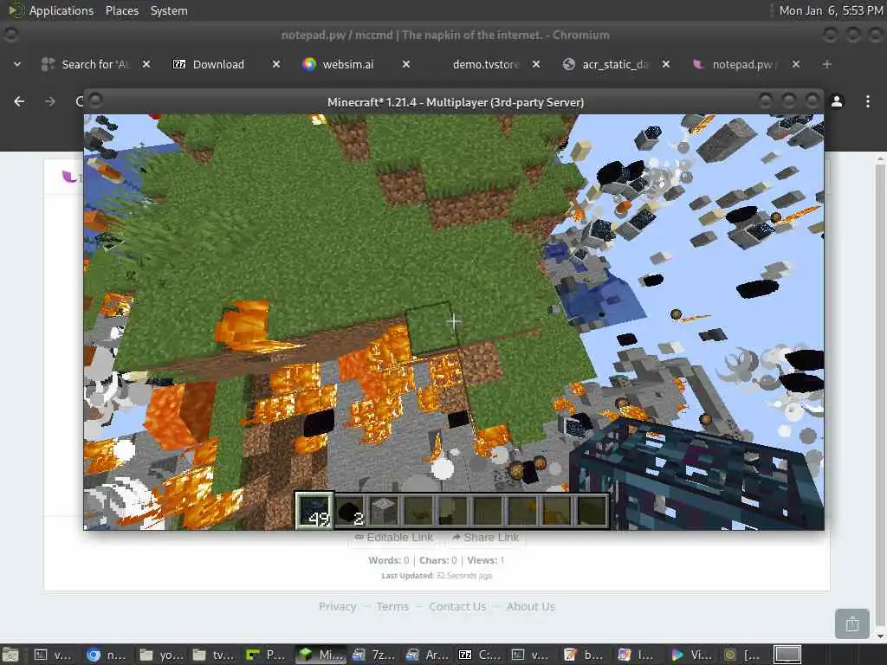The width and height of the screenshot is (887, 665).
Task: Open the Terms link
Action: tap(392, 606)
